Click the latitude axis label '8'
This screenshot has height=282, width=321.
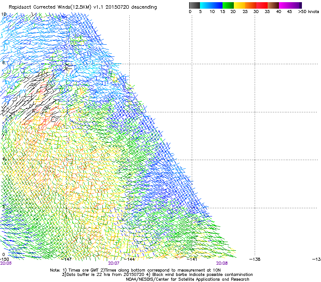click(3, 62)
